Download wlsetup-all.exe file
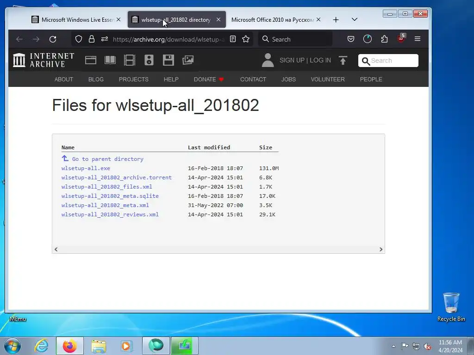474x355 pixels. (x=86, y=168)
